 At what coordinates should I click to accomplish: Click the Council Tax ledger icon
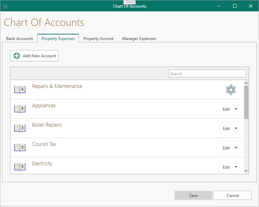[x=20, y=148]
